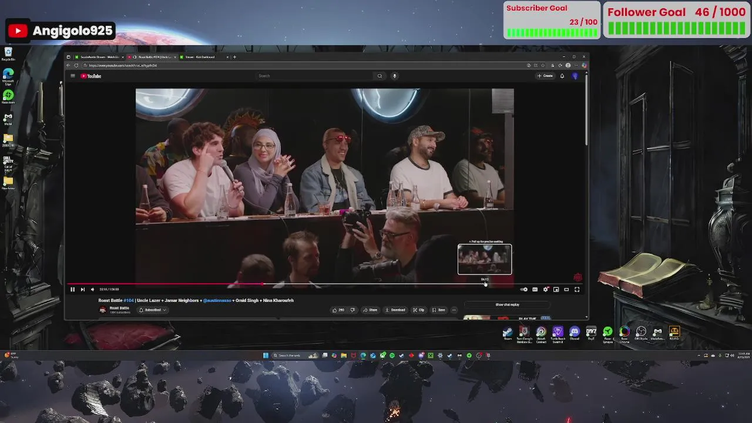The image size is (752, 423).
Task: Open Steam desktop shortcut
Action: coord(508,334)
